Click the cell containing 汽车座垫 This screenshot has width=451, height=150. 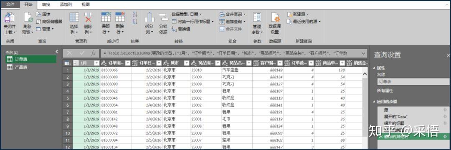[237, 70]
